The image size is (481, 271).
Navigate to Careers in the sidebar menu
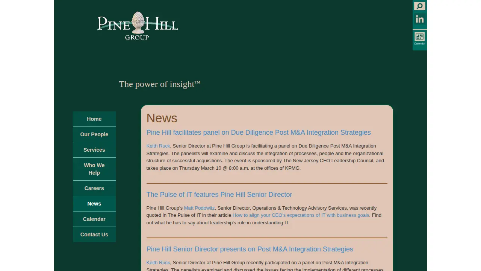click(x=94, y=188)
